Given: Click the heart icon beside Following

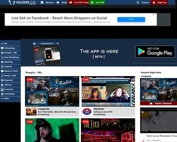Looking at the screenshot, I should tap(2, 48).
